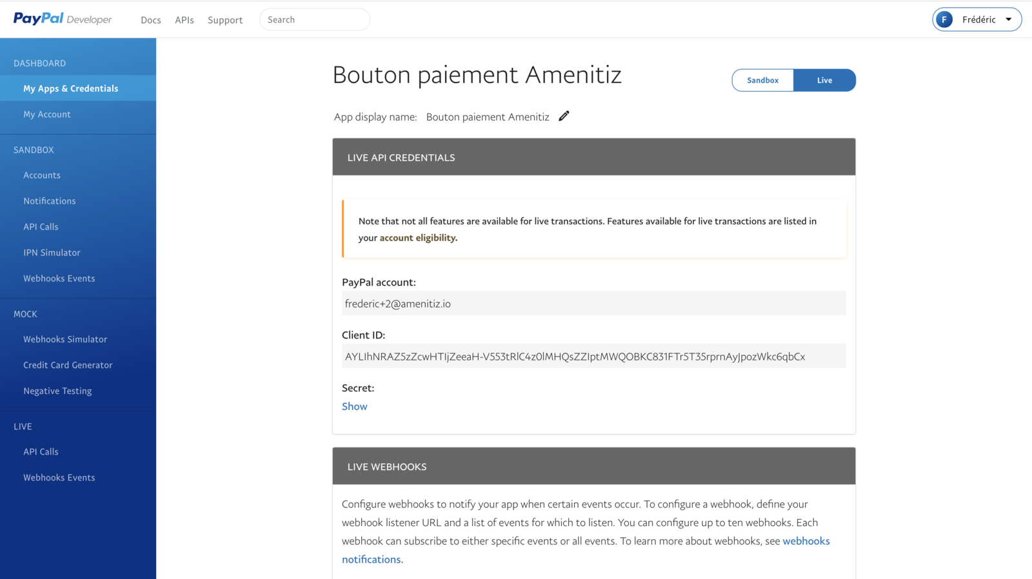This screenshot has width=1032, height=579.
Task: Show the Secret key
Action: tap(354, 406)
